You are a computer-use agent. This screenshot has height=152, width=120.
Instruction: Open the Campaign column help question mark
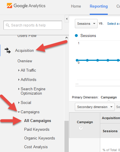click(81, 128)
